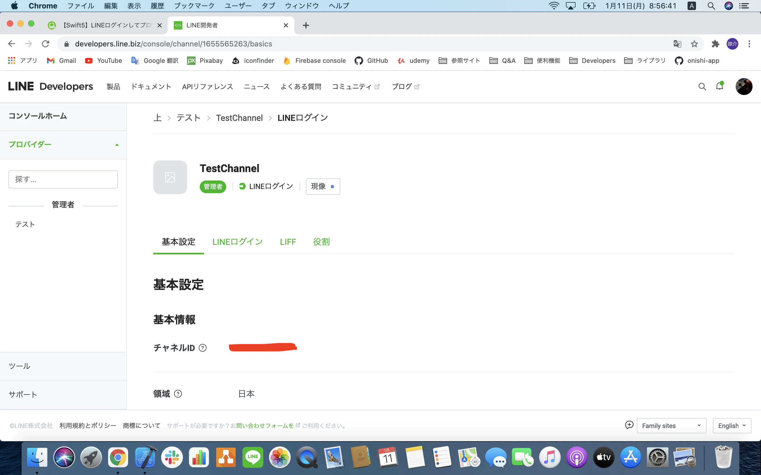Open the Chrome extensions puzzle icon
761x475 pixels.
pyautogui.click(x=715, y=44)
